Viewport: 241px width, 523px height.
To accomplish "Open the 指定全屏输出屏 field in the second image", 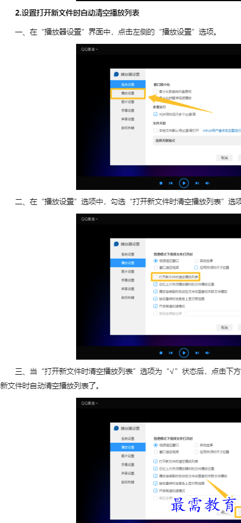I will pyautogui.click(x=213, y=313).
